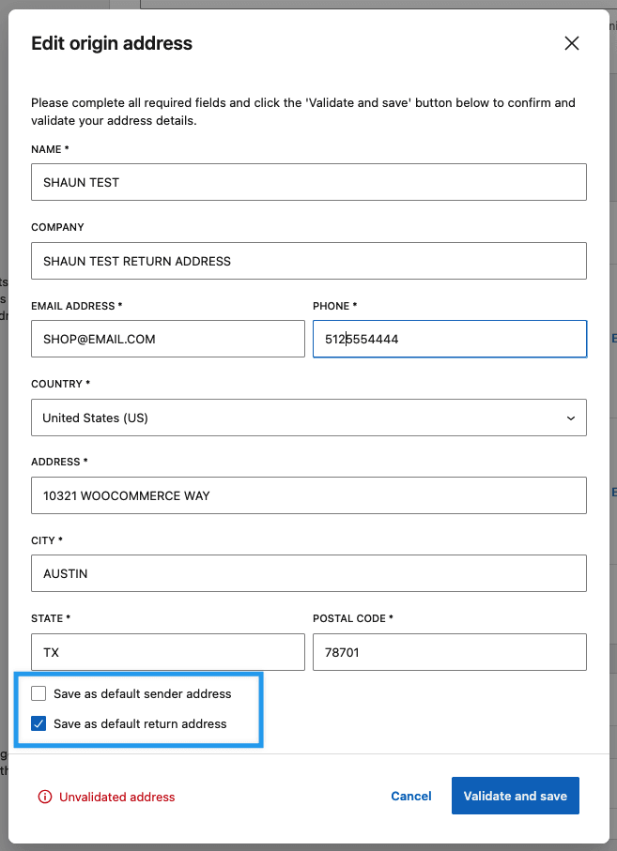Edit the Company field value
The image size is (617, 851).
point(308,261)
